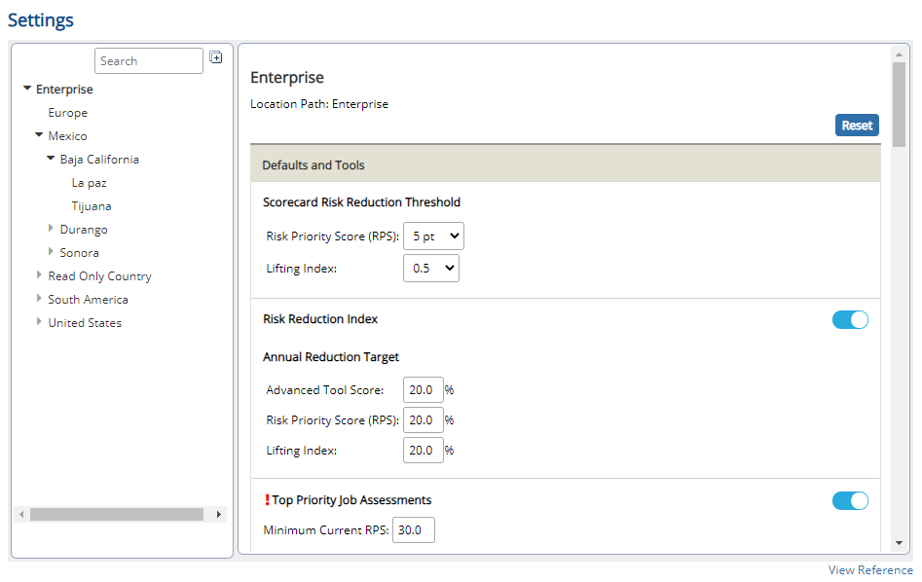Click the location Search box
This screenshot has height=582, width=922.
pos(149,61)
